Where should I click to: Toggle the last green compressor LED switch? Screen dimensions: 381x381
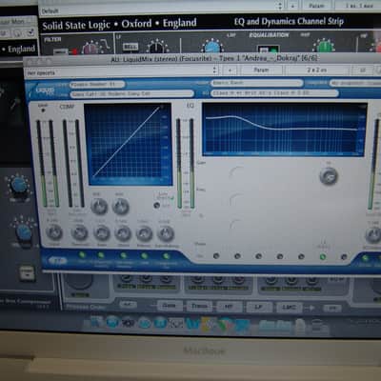click(x=166, y=255)
